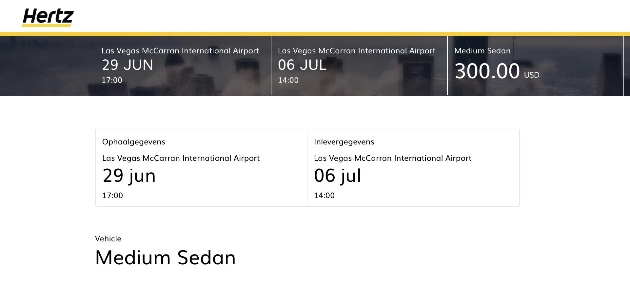Click the USD currency label
This screenshot has width=630, height=282.
pyautogui.click(x=532, y=75)
